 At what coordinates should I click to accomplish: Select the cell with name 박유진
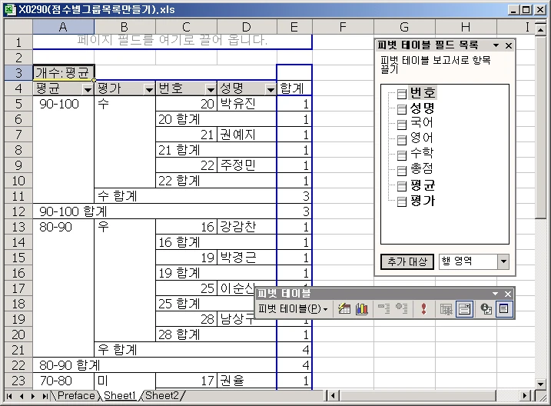[247, 104]
